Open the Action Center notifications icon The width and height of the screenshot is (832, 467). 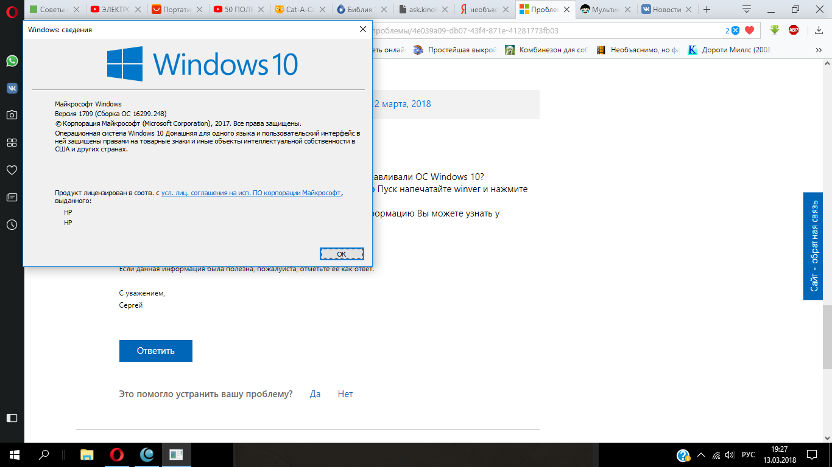click(812, 455)
